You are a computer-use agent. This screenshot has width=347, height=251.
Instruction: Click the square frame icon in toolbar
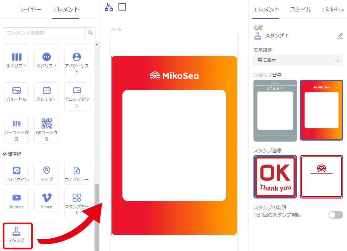click(122, 7)
